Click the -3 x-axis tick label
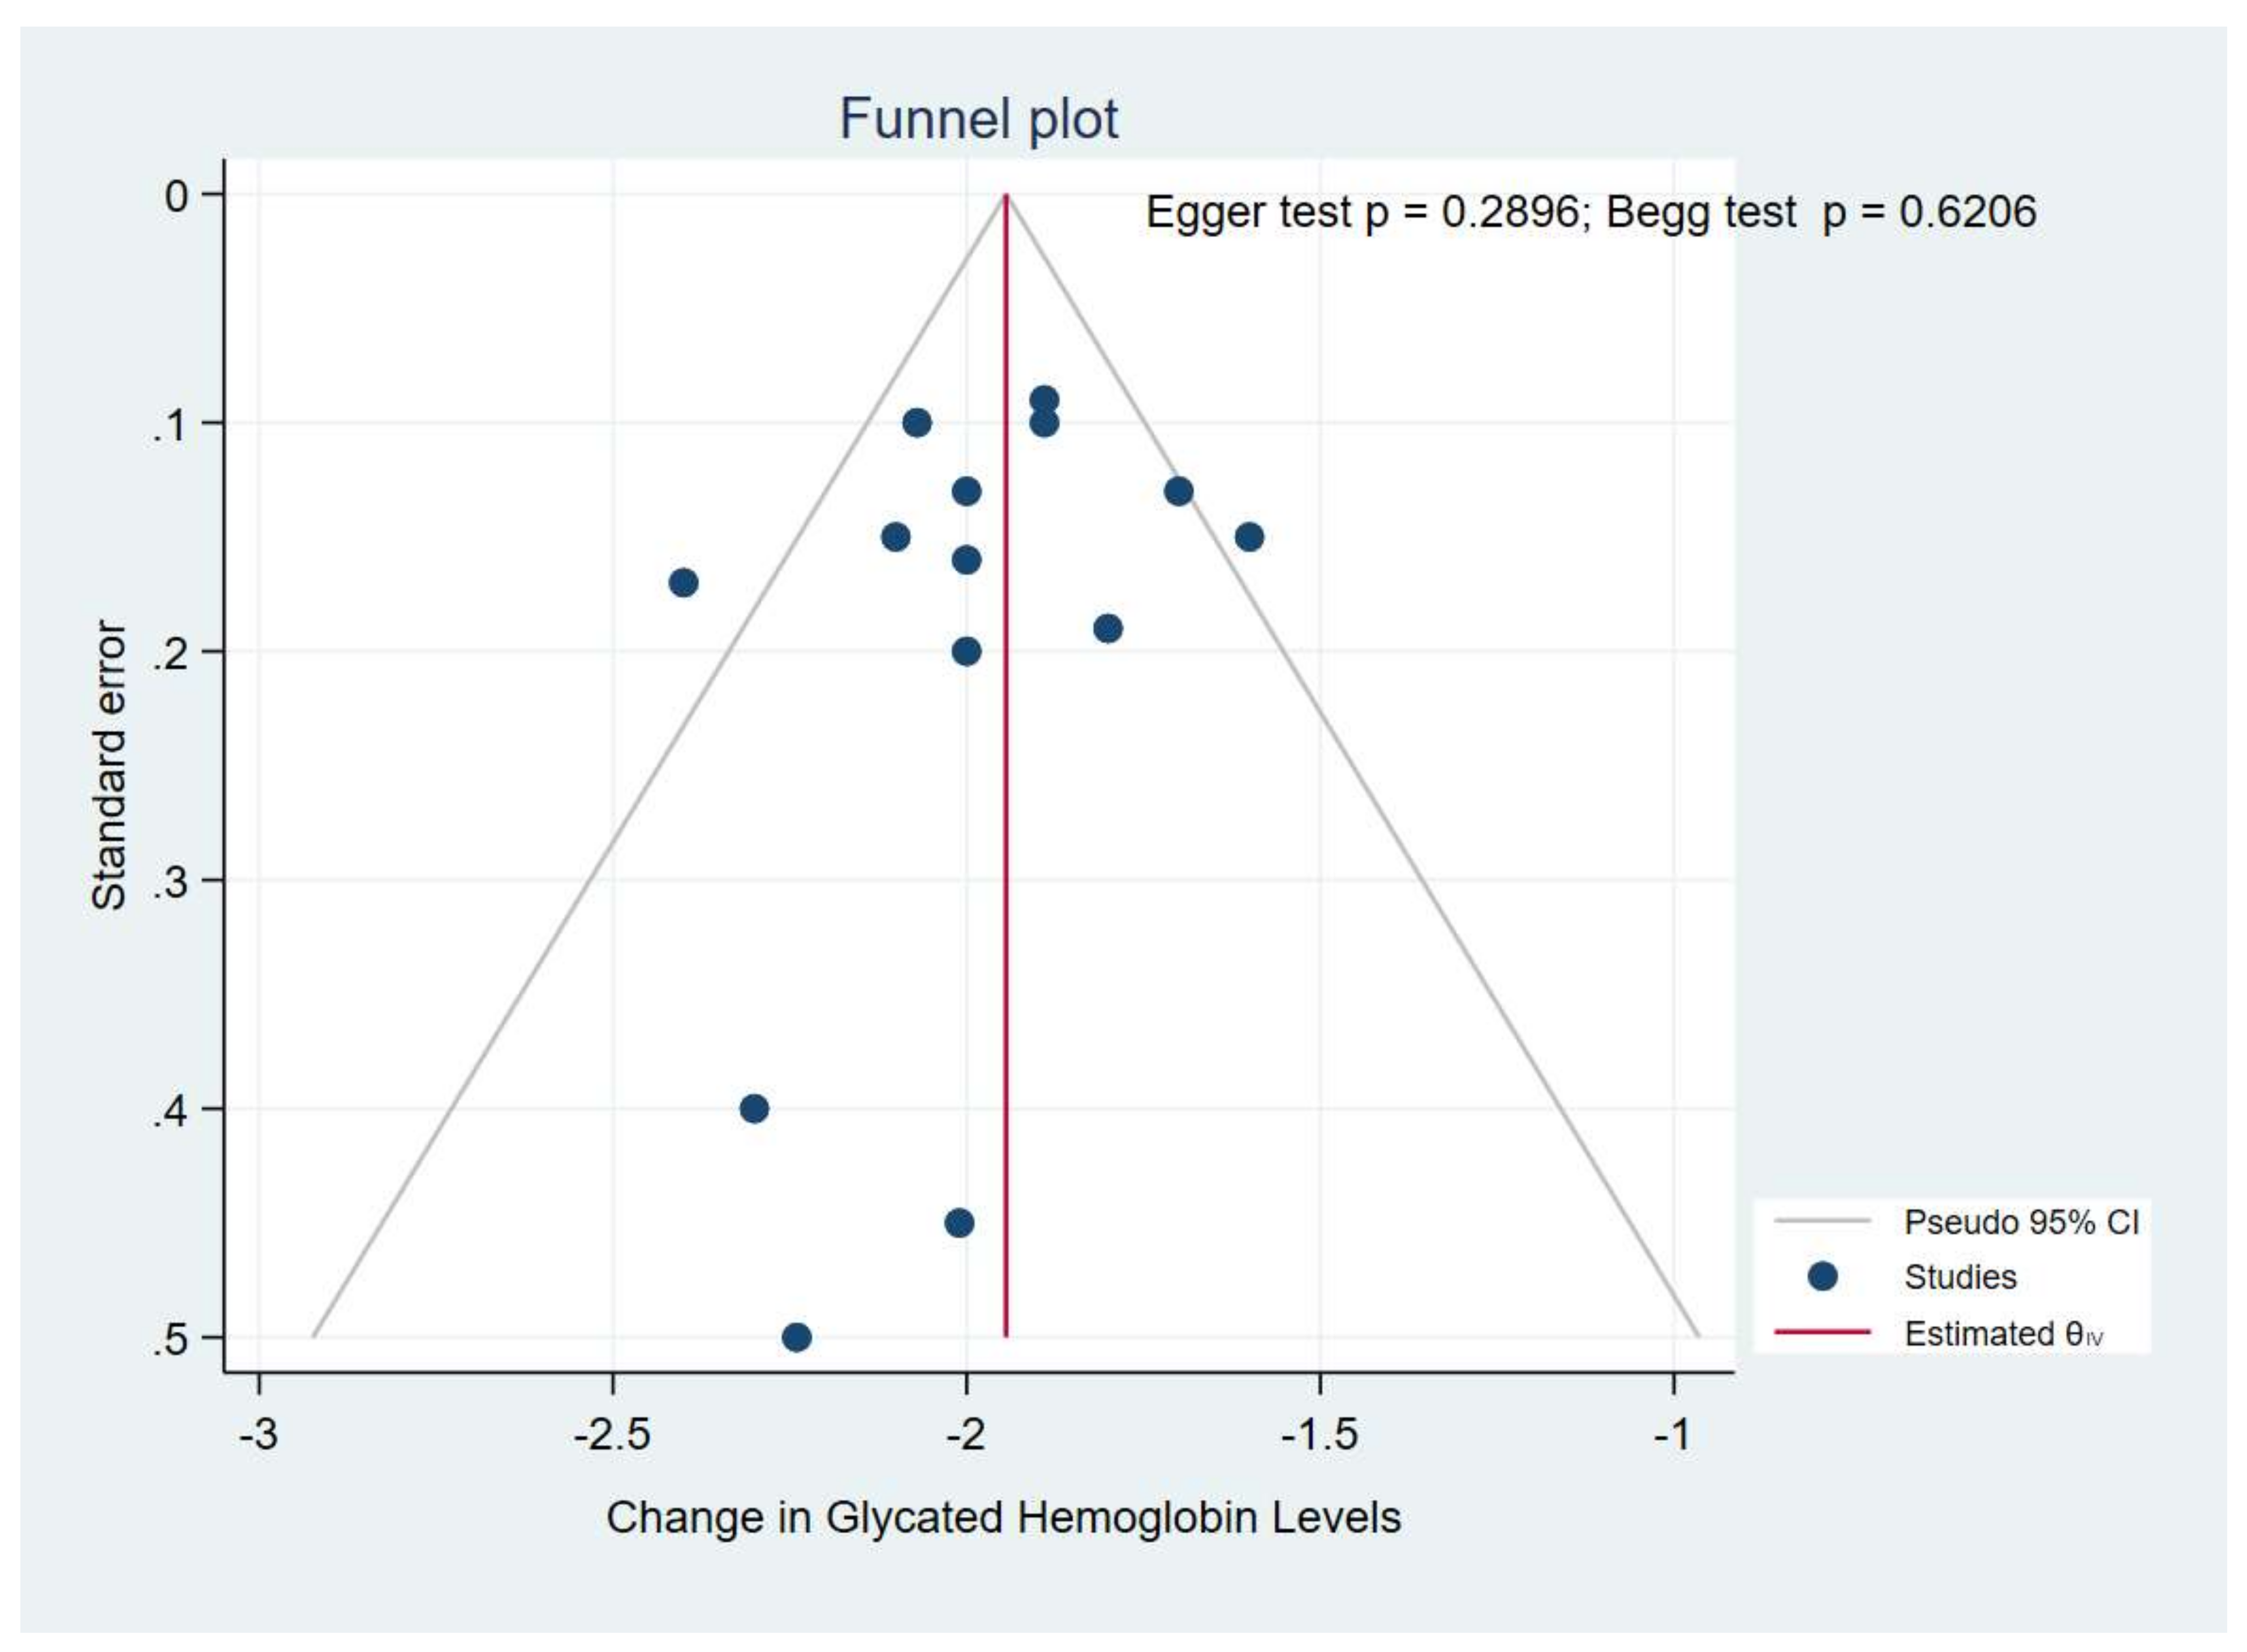 (x=258, y=1435)
